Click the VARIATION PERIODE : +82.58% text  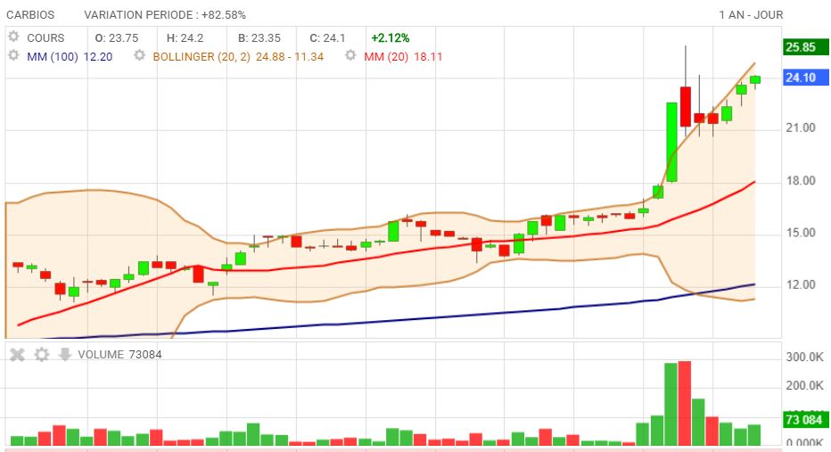pyautogui.click(x=165, y=15)
